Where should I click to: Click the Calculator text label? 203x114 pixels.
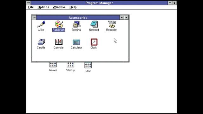(x=76, y=47)
